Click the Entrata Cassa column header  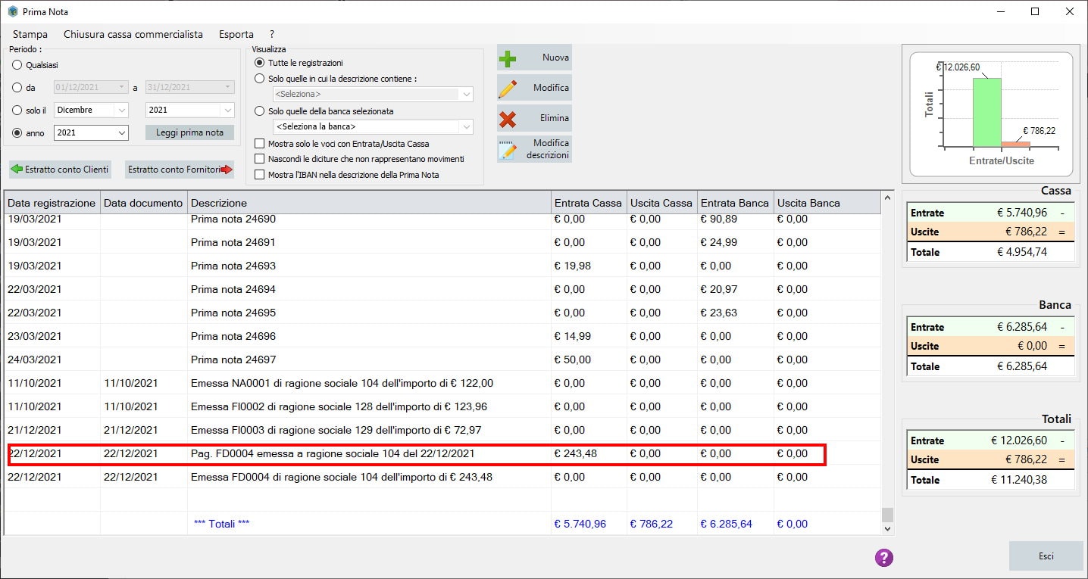pos(588,203)
